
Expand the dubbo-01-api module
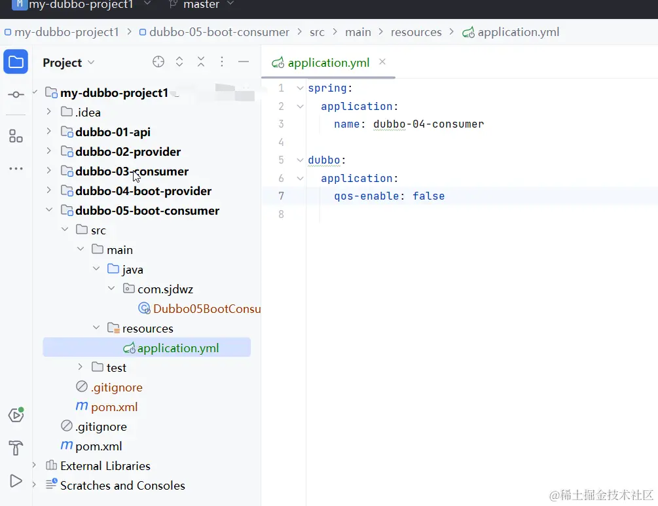[x=48, y=132]
